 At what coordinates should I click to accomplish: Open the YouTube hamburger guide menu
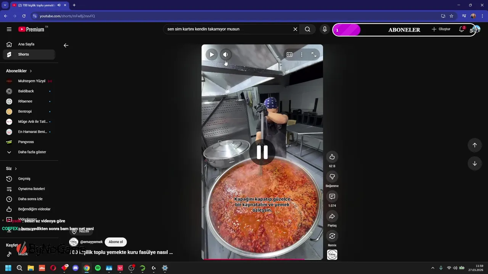click(x=9, y=29)
